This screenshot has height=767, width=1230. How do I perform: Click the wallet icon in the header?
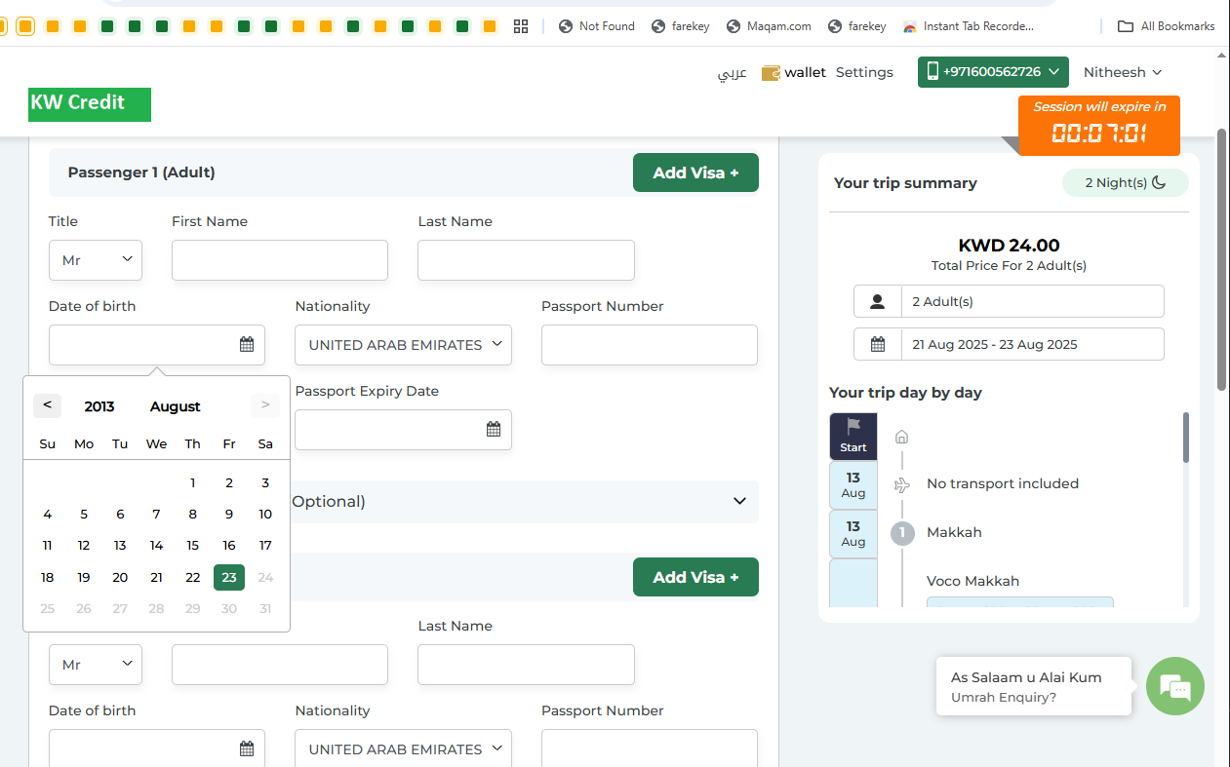click(x=771, y=72)
